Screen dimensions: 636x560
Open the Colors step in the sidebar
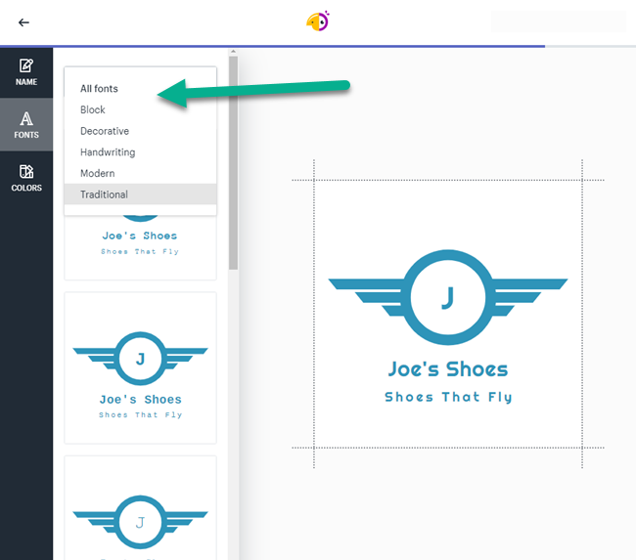click(x=26, y=178)
